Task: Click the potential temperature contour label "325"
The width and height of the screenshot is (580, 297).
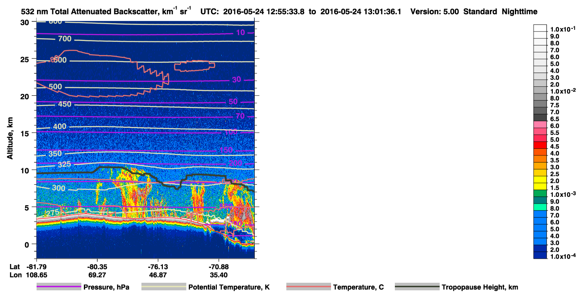Action: point(65,164)
